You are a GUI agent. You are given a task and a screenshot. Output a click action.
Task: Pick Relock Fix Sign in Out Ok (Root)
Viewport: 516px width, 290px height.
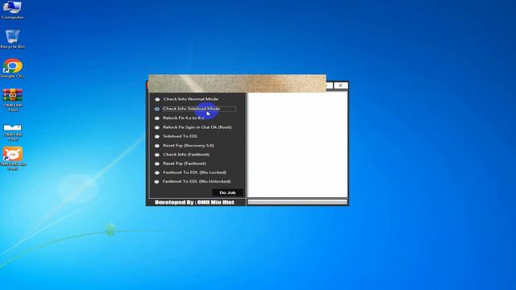pos(193,127)
